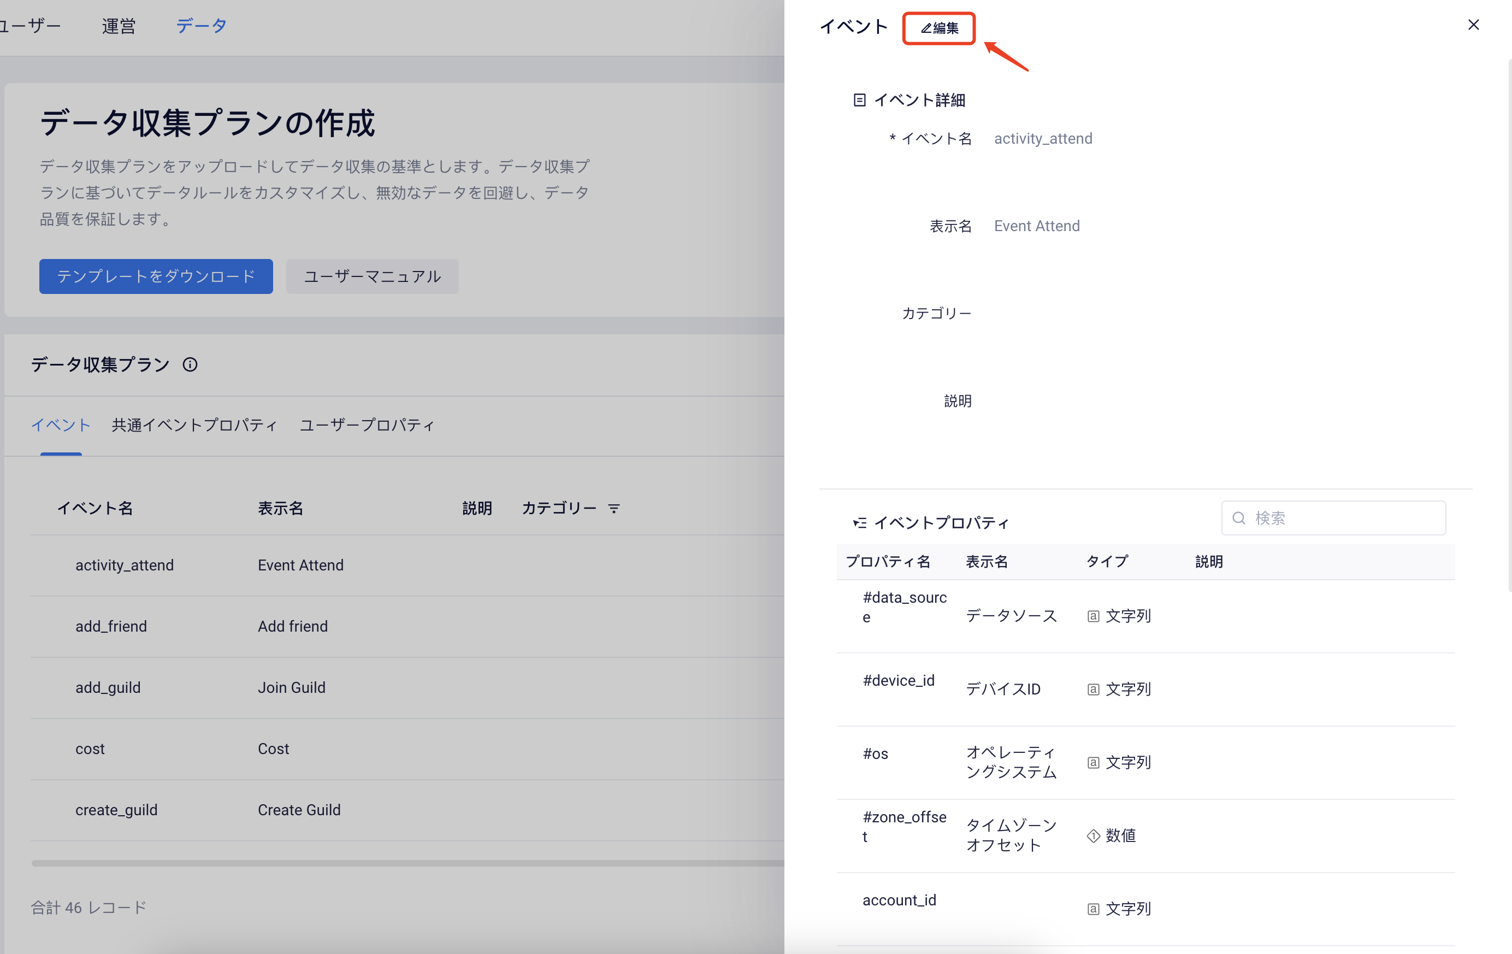Click the account_id property name
The width and height of the screenshot is (1512, 954).
[x=899, y=900]
